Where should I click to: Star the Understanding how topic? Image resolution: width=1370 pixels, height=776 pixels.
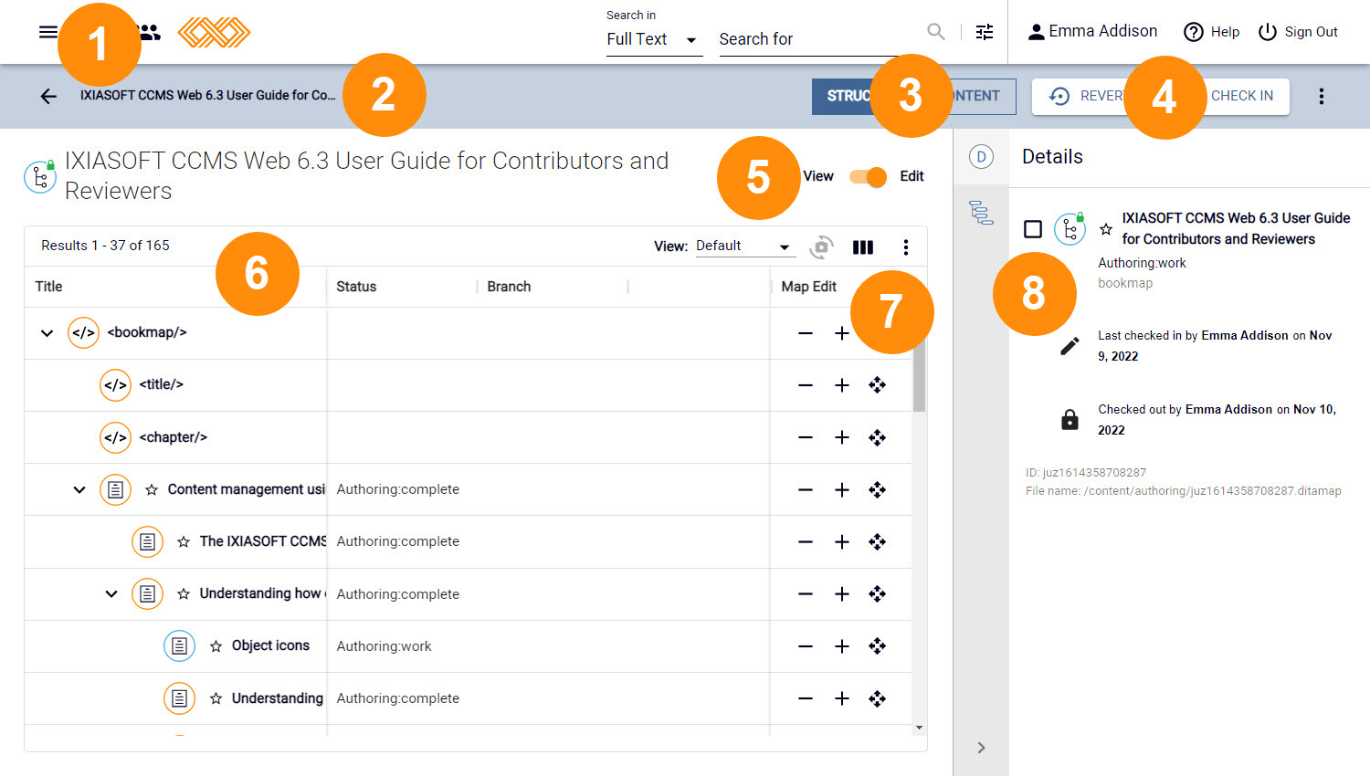tap(184, 594)
